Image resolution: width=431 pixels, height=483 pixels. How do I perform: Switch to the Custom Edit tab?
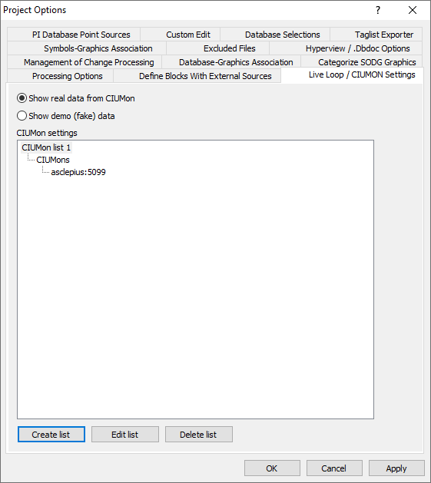188,35
